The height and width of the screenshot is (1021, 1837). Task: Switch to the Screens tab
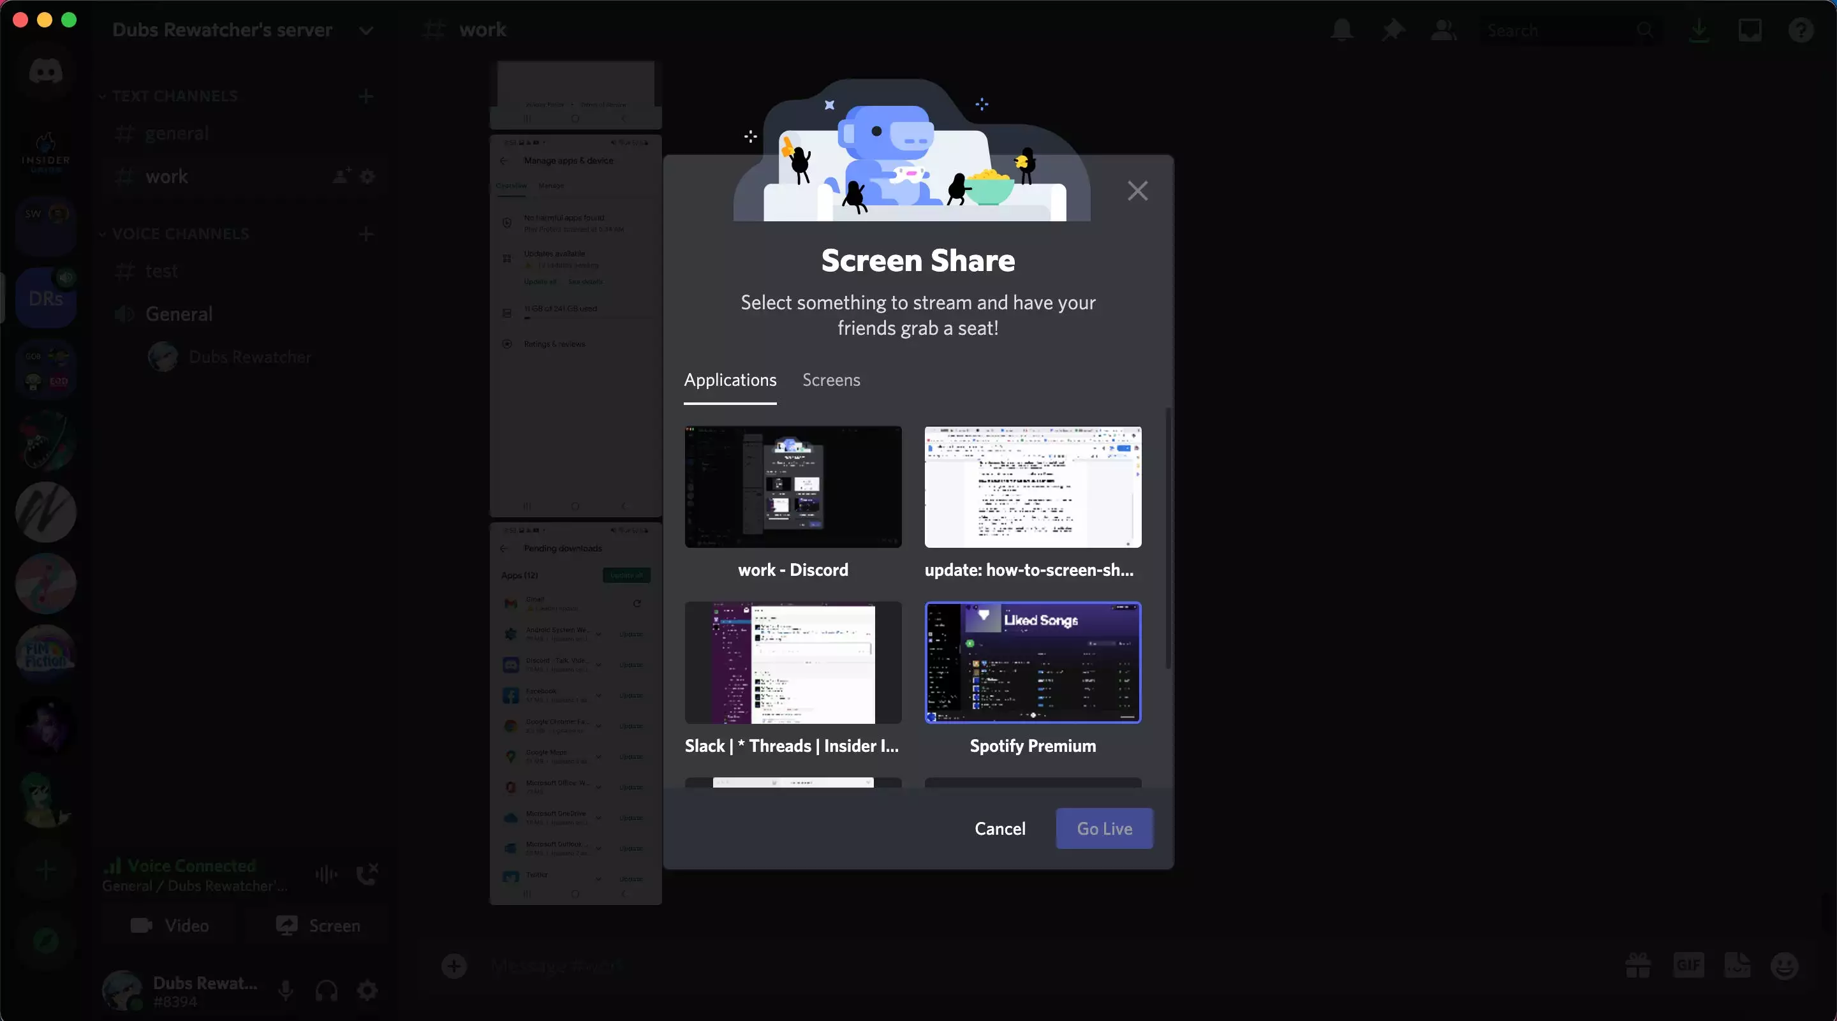click(x=830, y=380)
